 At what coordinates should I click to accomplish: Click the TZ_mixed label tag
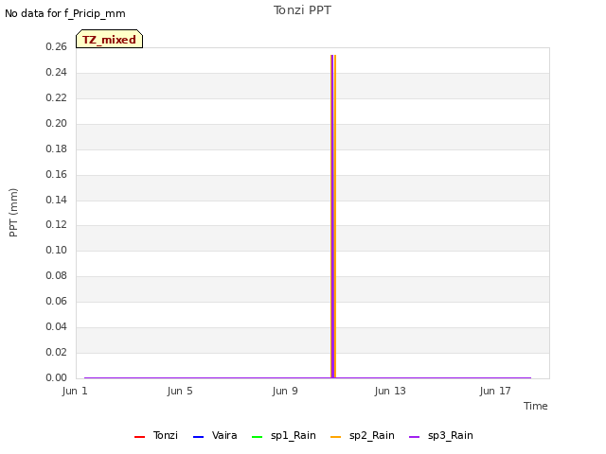click(x=110, y=39)
